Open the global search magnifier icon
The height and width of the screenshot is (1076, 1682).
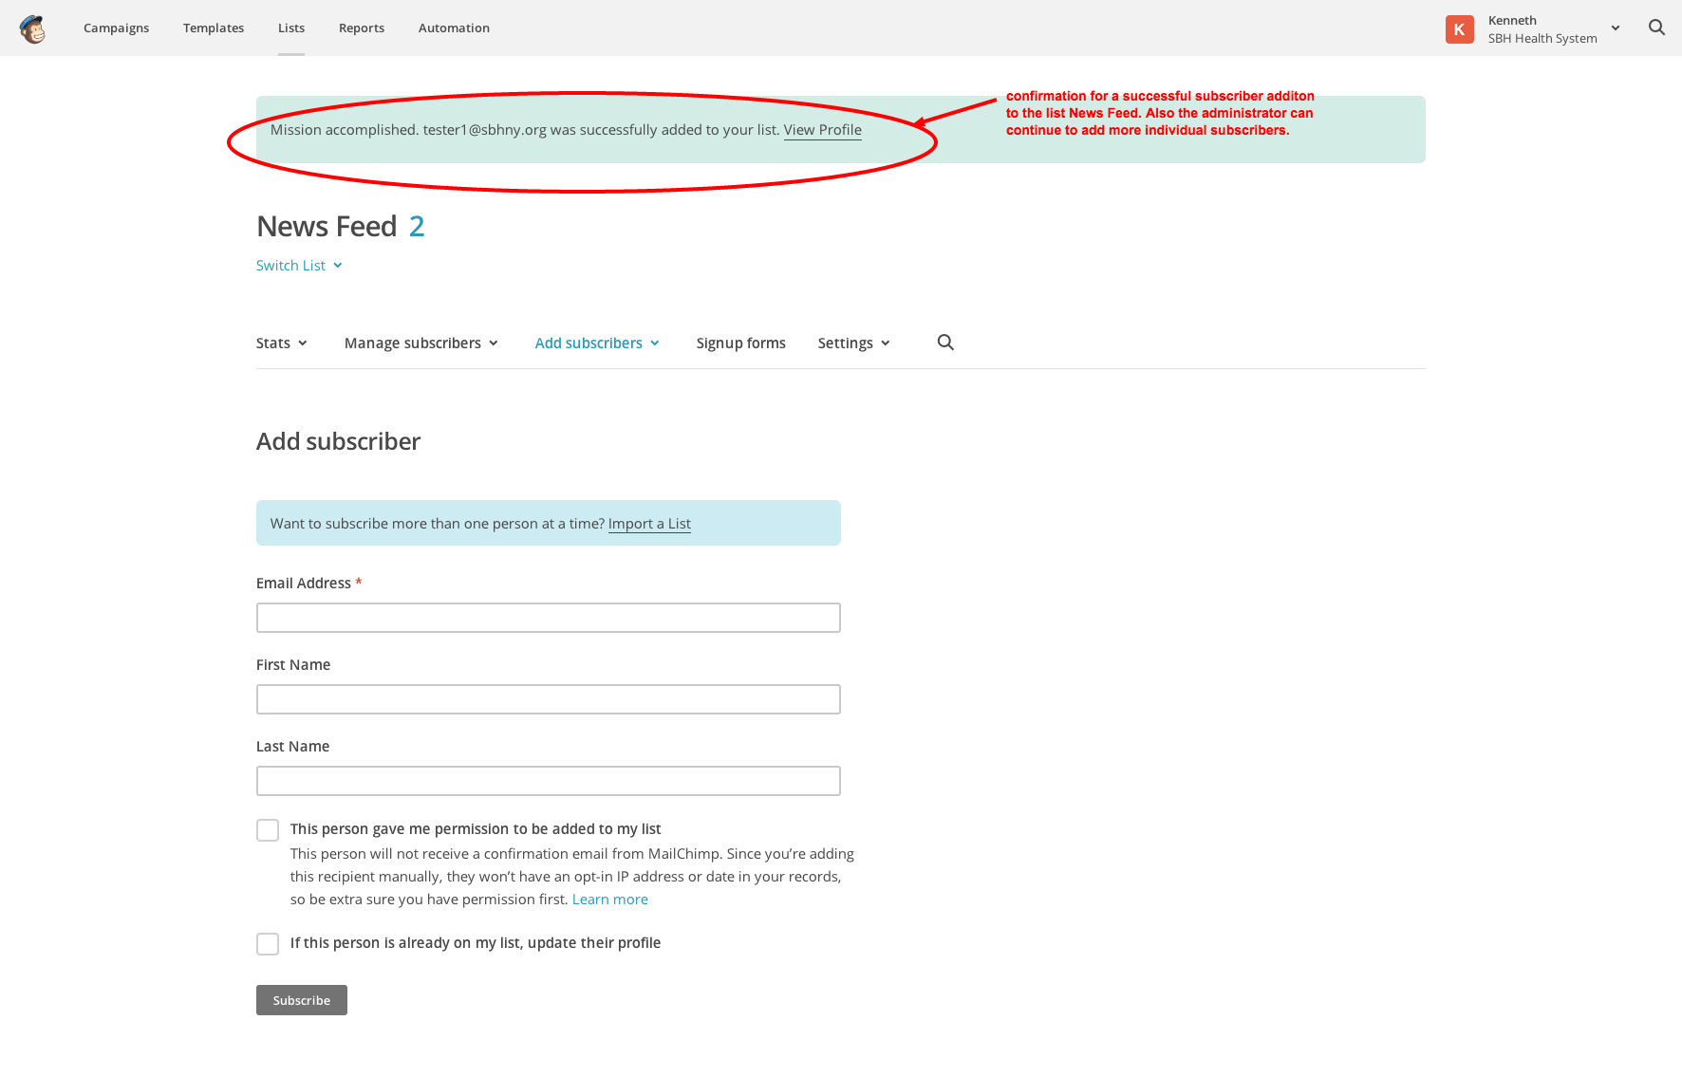[1656, 28]
